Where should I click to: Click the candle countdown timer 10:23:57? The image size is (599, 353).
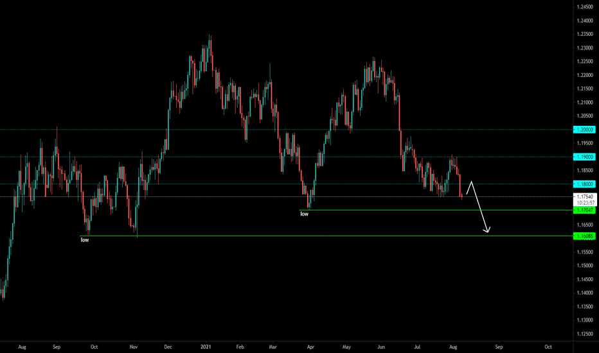pos(586,203)
